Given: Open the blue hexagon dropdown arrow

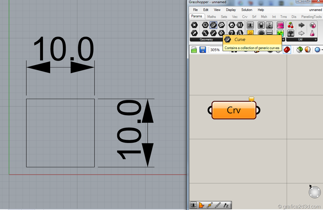Looking at the screenshot, I should pos(322,50).
